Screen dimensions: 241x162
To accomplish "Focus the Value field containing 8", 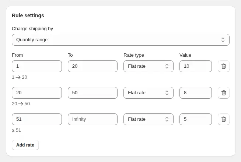I will click(196, 93).
